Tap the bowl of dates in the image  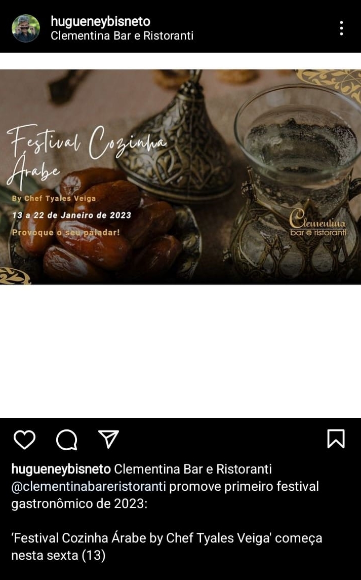click(103, 226)
